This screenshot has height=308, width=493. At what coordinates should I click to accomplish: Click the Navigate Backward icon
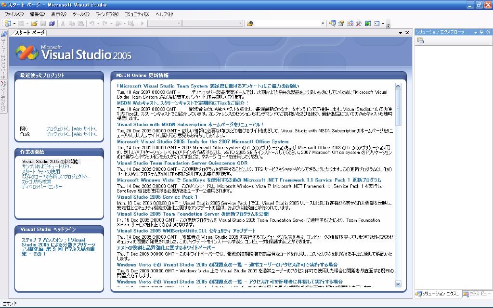[118, 24]
